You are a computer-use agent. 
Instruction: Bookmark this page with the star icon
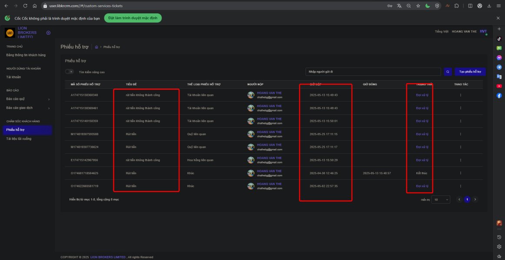tap(418, 6)
